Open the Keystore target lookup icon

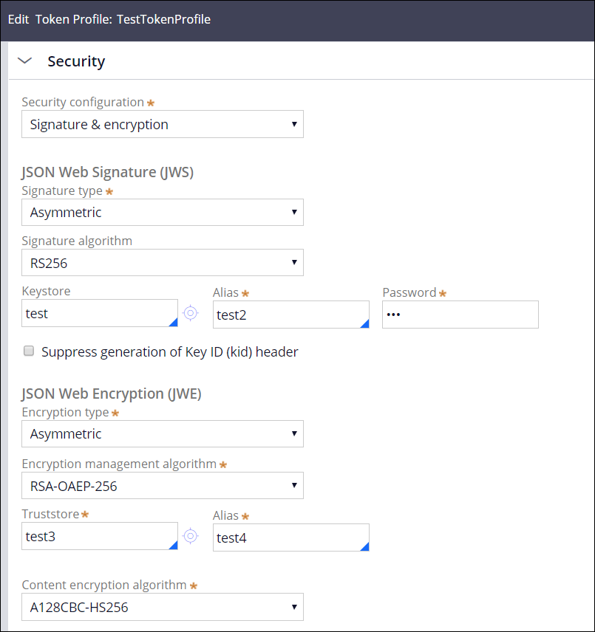click(191, 313)
